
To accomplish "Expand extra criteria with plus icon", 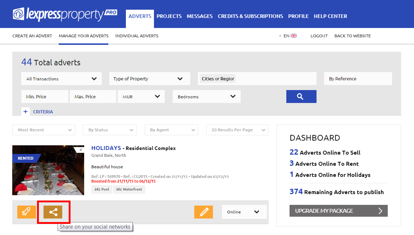I will (25, 112).
